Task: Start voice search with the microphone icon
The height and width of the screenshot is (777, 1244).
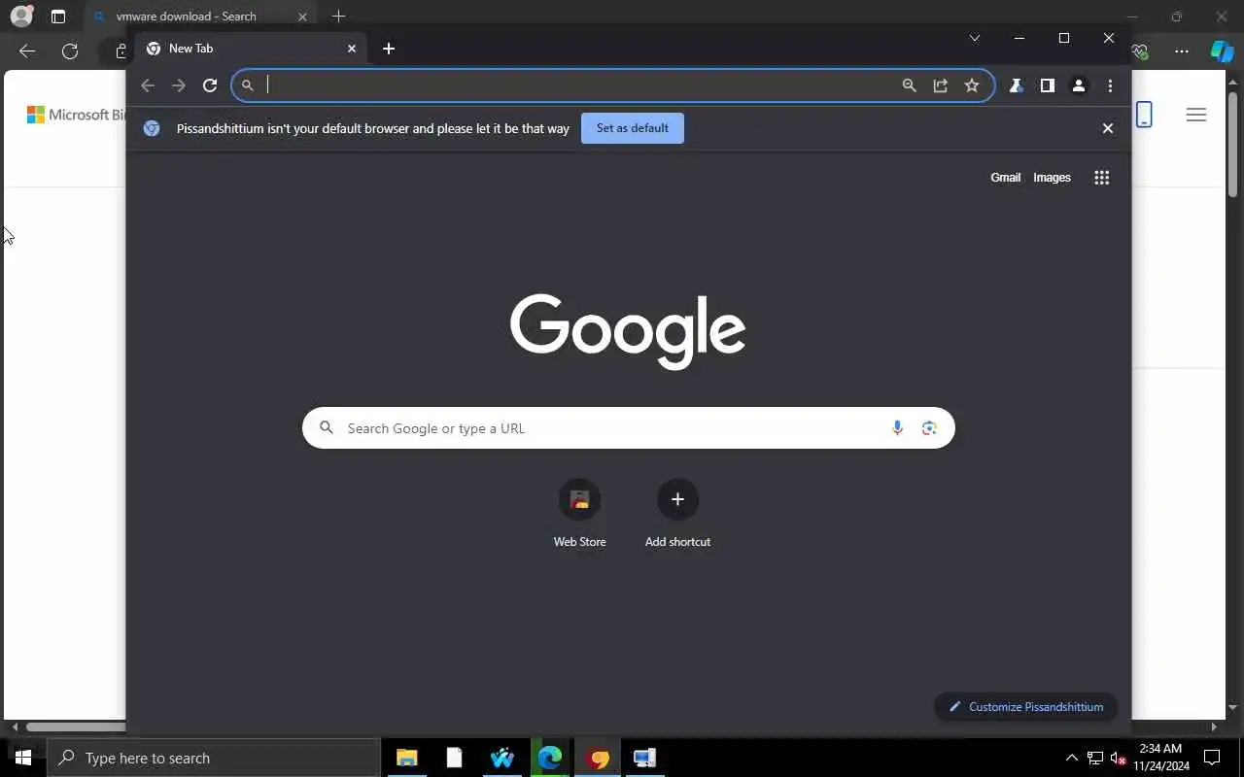Action: click(897, 428)
